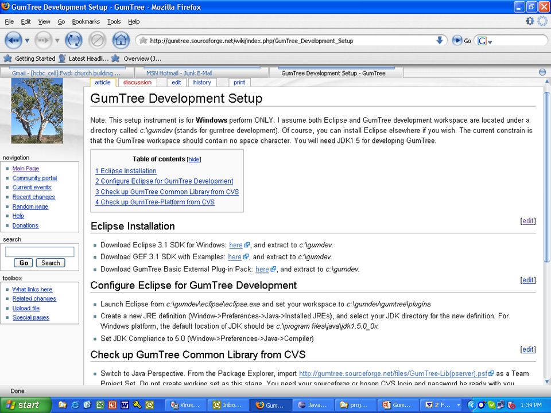This screenshot has width=551, height=413.
Task: Click the extension gear icon near throbber
Action: coord(530,21)
